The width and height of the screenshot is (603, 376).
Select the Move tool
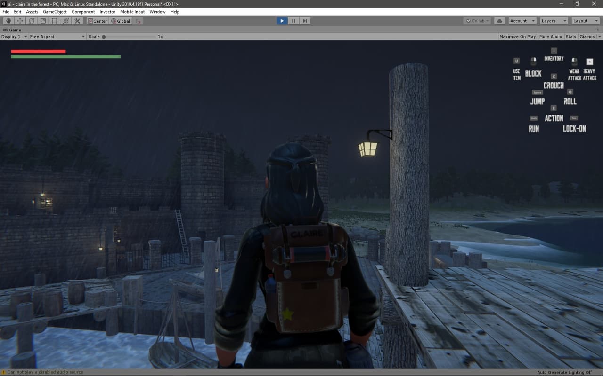click(20, 21)
